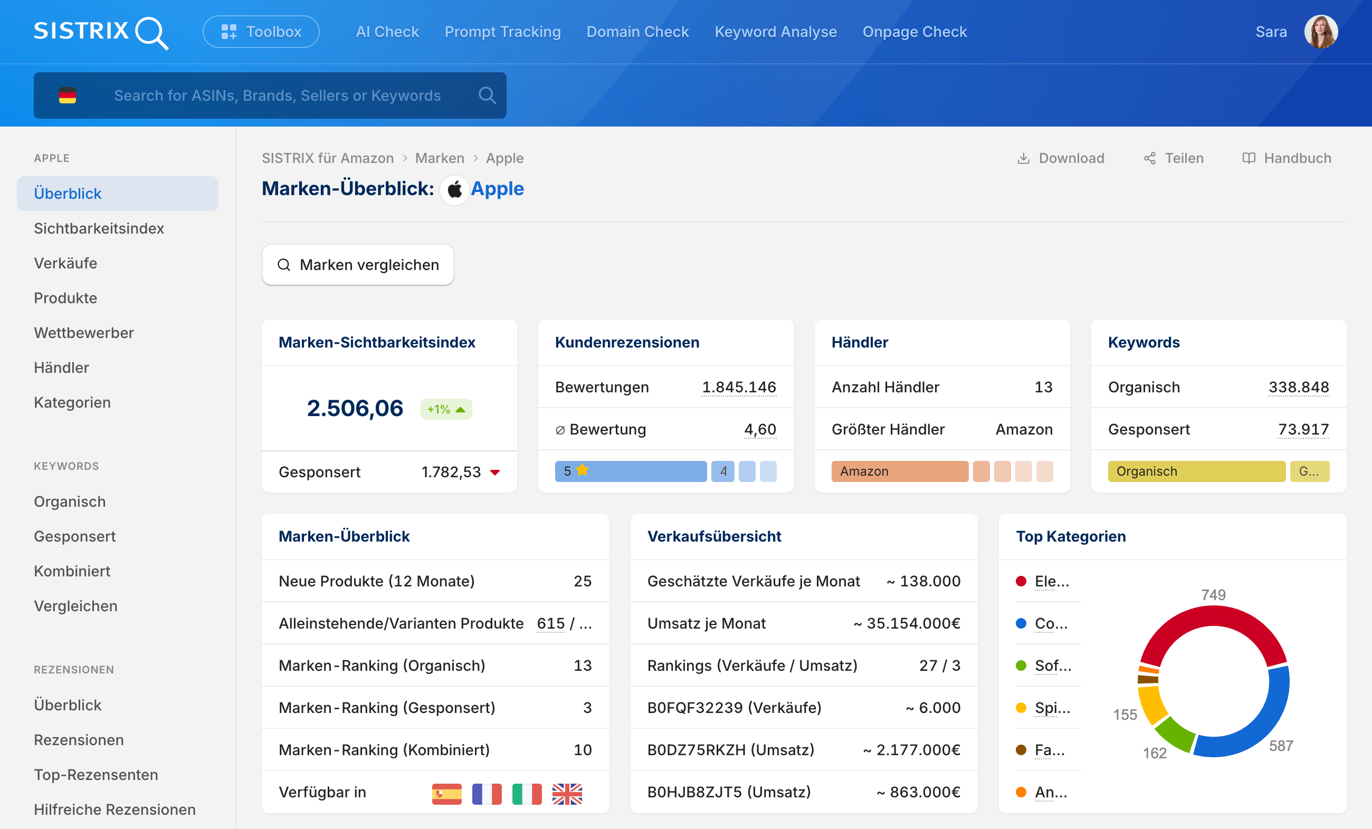Image resolution: width=1372 pixels, height=829 pixels.
Task: Click the blue Co... category legend dot
Action: coord(1021,624)
